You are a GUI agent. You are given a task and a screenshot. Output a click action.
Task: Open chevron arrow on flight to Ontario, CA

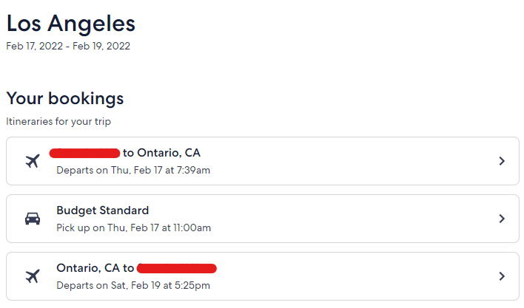coord(502,161)
